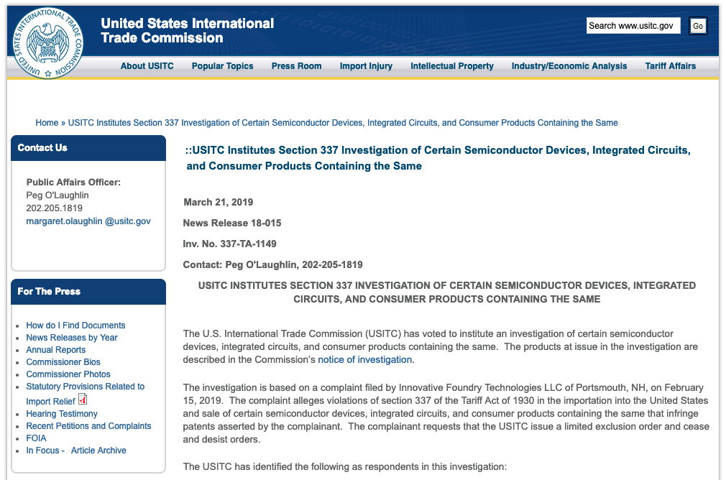This screenshot has height=480, width=726.
Task: Go to the FOIA page
Action: (36, 438)
